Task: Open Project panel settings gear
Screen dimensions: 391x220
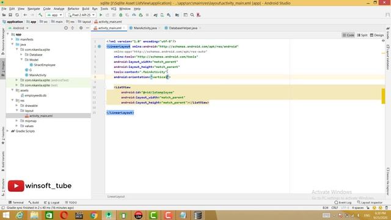Action: [x=81, y=28]
